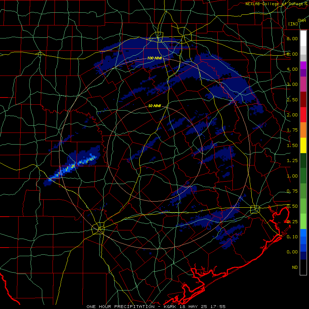Select the bright magenta legend swatch

pyautogui.click(x=303, y=65)
